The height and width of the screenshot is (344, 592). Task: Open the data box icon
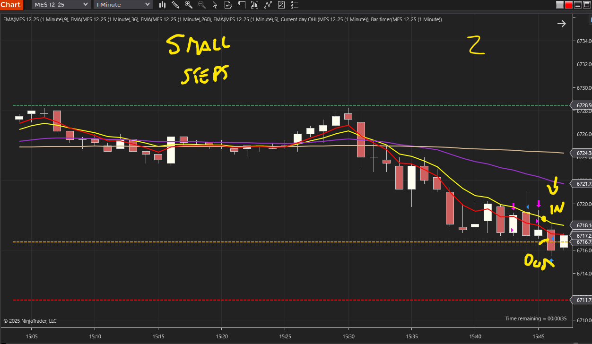tap(228, 5)
